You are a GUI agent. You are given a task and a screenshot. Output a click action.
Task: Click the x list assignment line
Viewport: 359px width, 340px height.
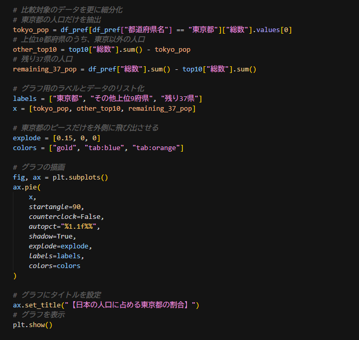tap(104, 109)
